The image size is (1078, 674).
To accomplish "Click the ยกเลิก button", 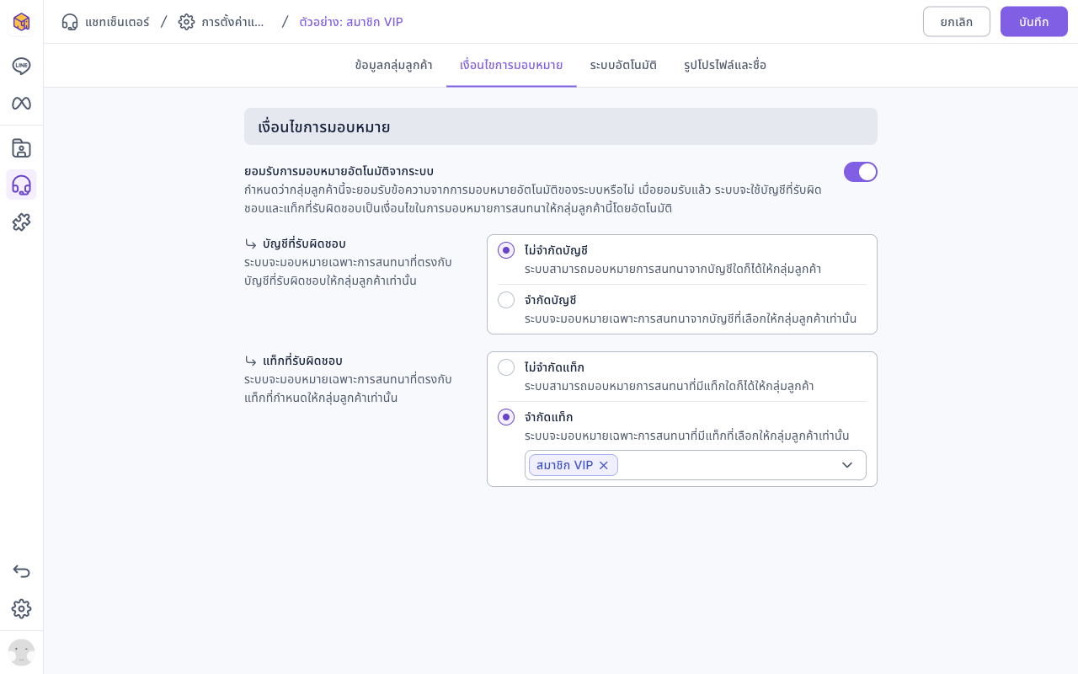I will 957,22.
